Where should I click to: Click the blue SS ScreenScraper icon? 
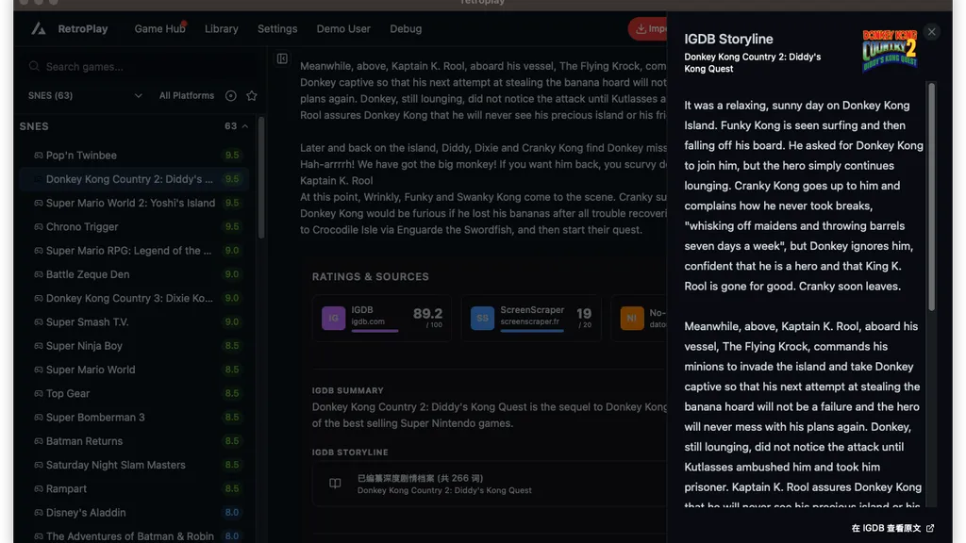pos(482,319)
